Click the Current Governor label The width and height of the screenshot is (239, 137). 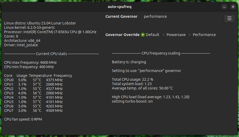(121, 16)
